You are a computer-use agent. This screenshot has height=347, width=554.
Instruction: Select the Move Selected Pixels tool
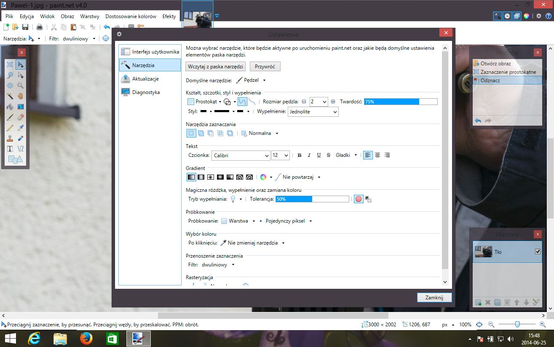[20, 65]
